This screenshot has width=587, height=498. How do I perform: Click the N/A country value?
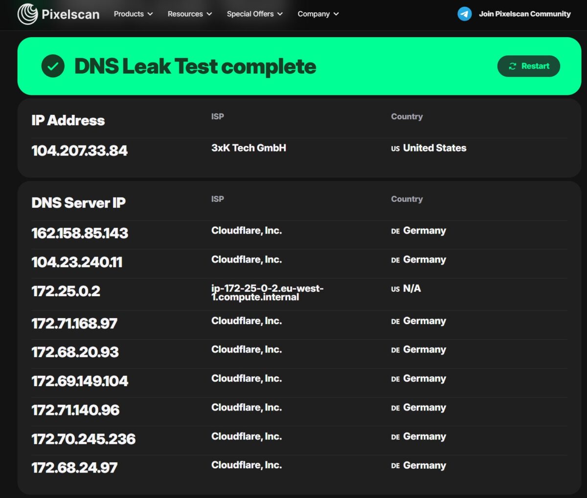412,288
